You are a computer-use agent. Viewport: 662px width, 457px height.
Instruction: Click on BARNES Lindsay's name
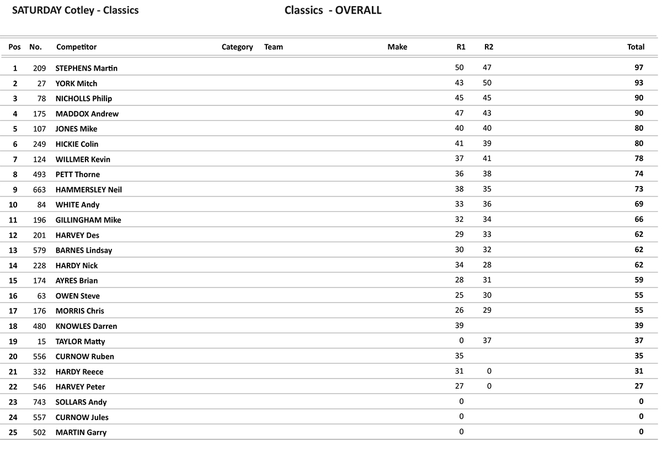click(84, 251)
